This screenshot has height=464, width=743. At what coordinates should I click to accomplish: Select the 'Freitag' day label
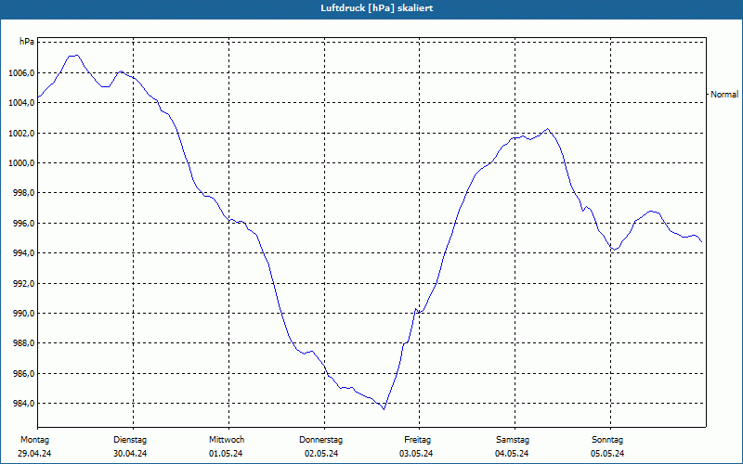(417, 439)
